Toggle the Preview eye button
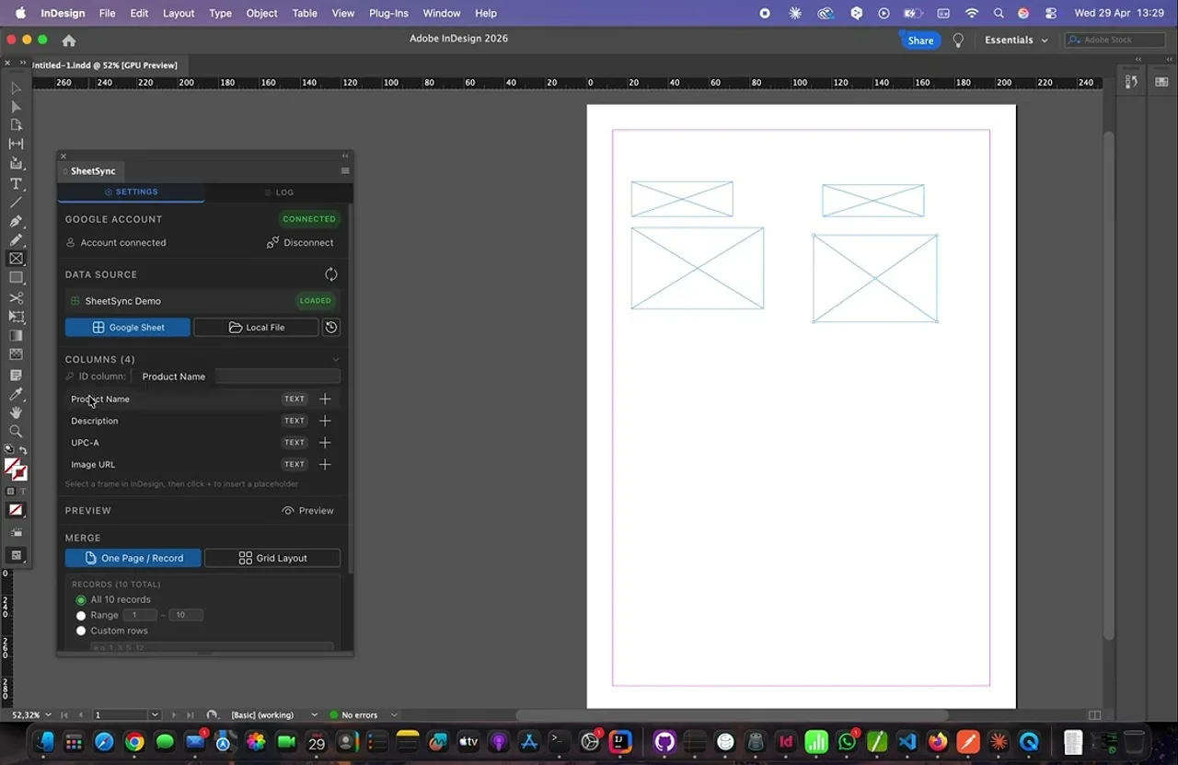This screenshot has height=765, width=1178. [x=307, y=511]
